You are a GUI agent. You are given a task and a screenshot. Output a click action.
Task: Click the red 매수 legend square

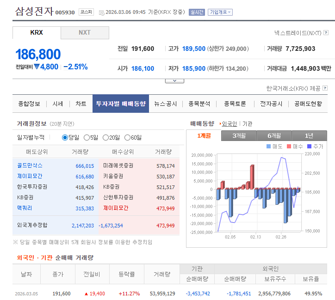coord(288,147)
